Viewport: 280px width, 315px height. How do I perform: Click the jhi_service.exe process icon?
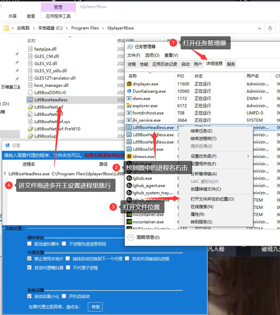click(129, 120)
